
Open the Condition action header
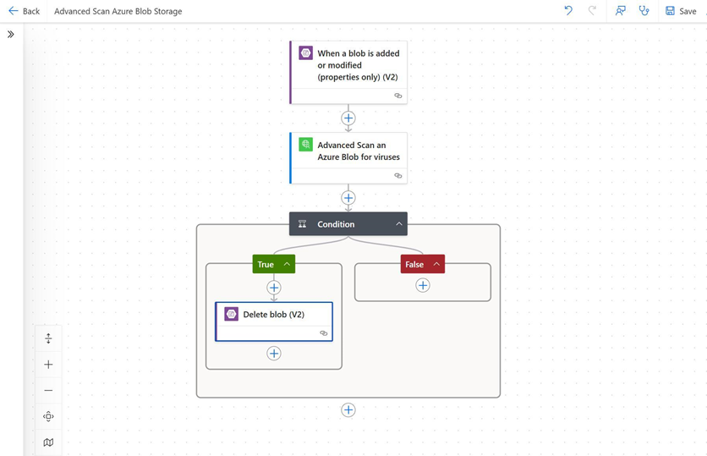pyautogui.click(x=348, y=223)
